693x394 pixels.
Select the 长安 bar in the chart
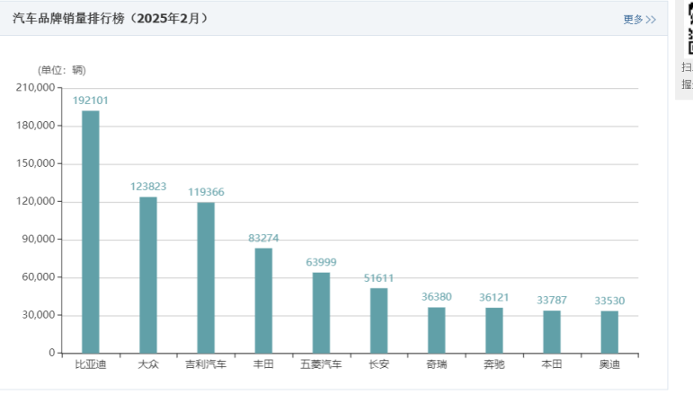point(378,320)
